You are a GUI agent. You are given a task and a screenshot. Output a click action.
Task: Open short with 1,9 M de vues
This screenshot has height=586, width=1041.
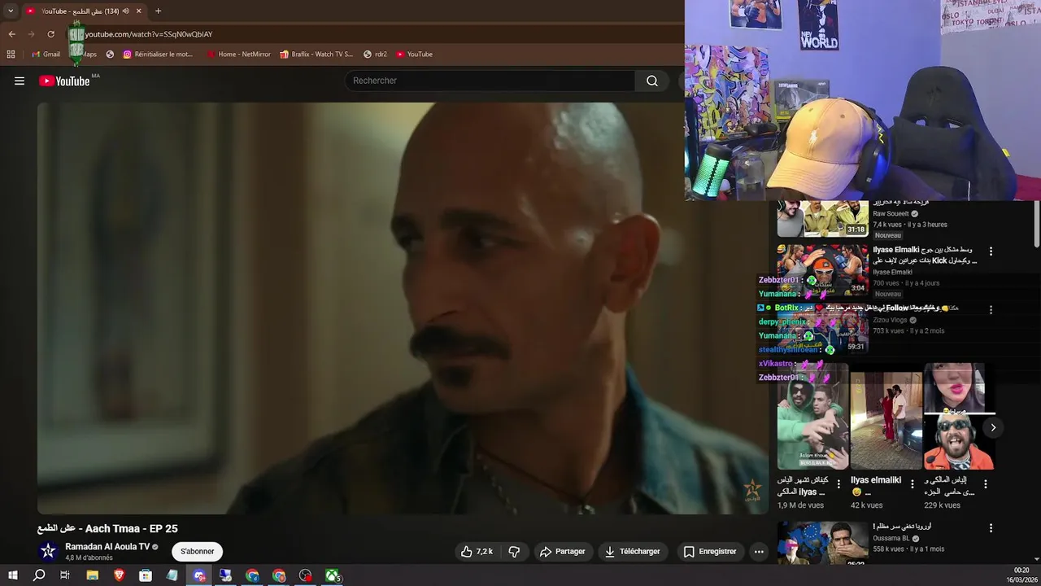point(812,418)
